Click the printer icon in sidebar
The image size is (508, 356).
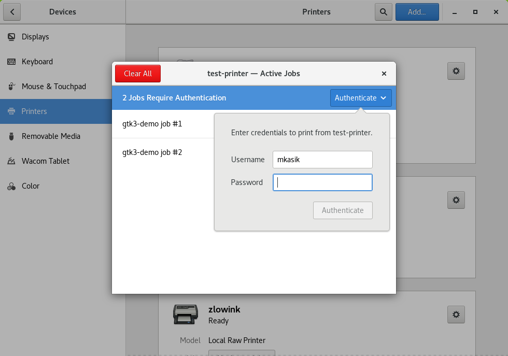point(11,111)
